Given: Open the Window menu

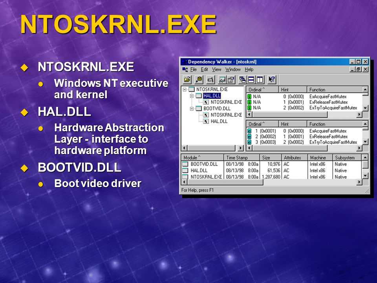Looking at the screenshot, I should click(x=233, y=70).
